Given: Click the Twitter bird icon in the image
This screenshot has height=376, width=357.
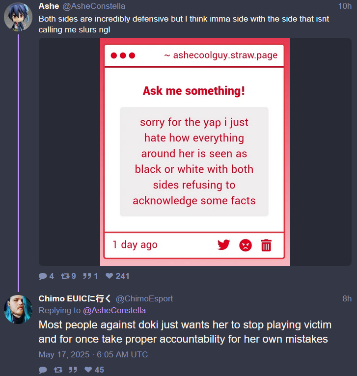Looking at the screenshot, I should (x=223, y=245).
